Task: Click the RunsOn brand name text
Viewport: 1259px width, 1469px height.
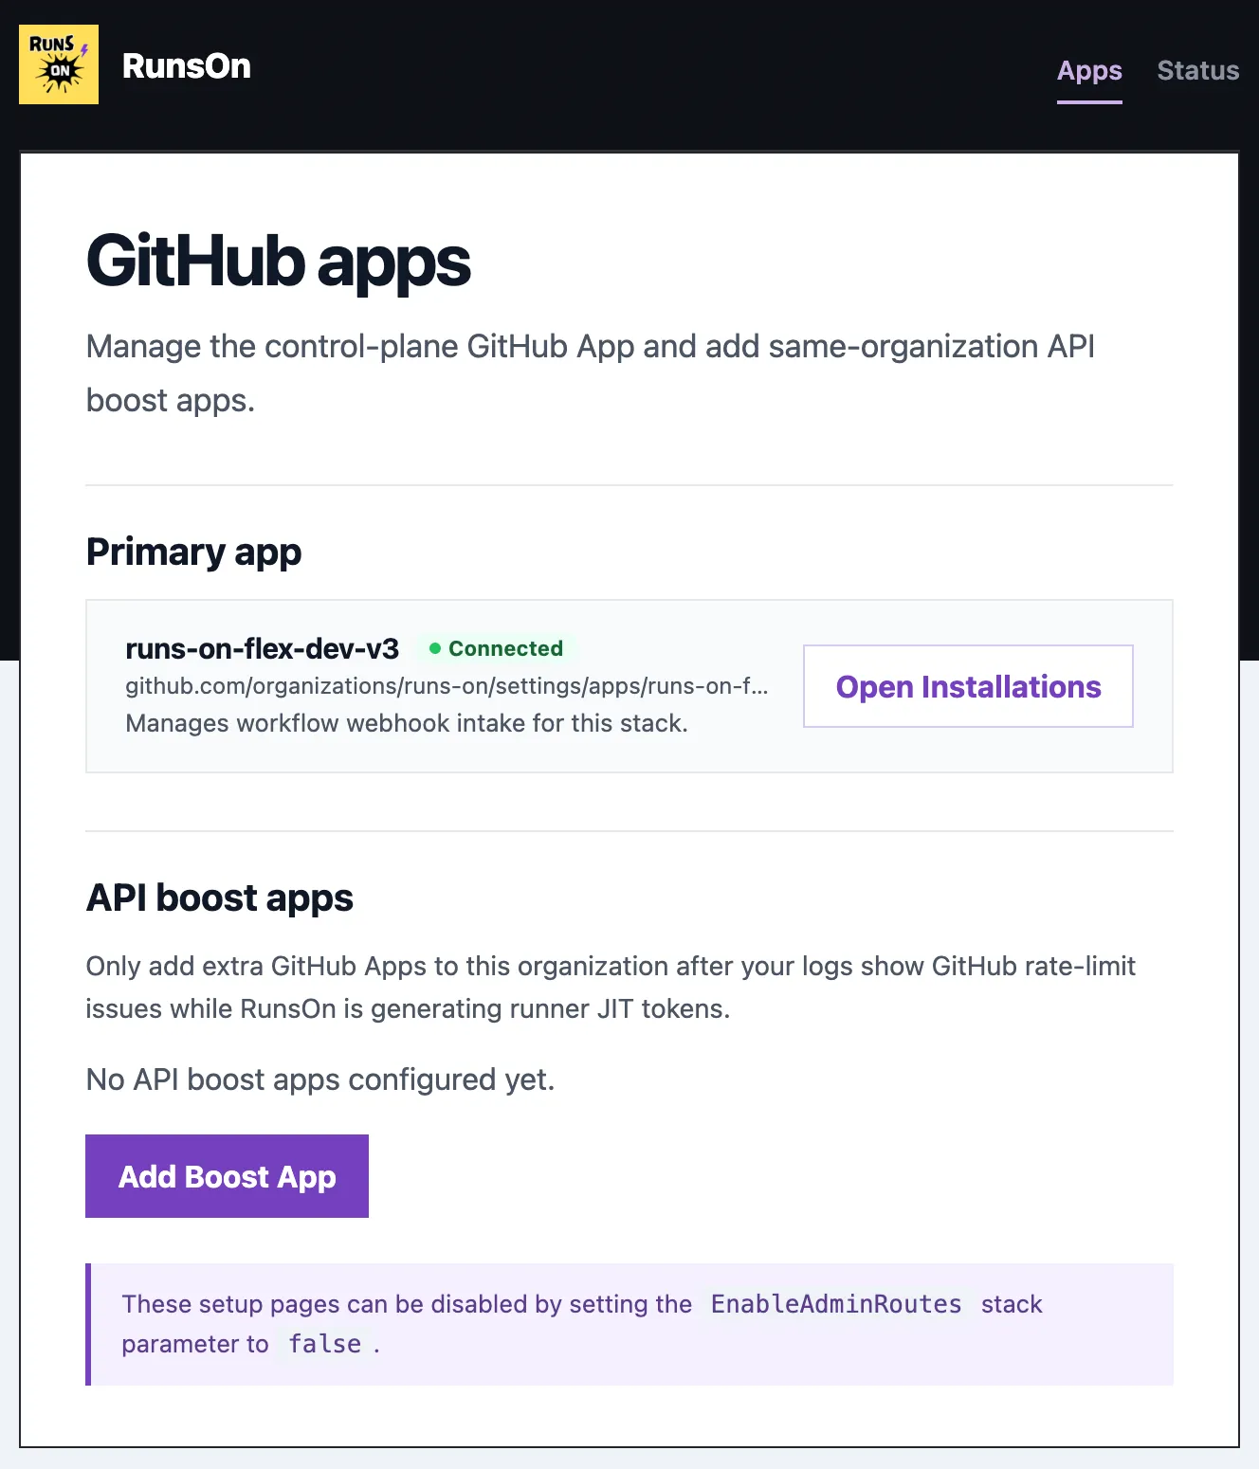Action: click(x=187, y=66)
